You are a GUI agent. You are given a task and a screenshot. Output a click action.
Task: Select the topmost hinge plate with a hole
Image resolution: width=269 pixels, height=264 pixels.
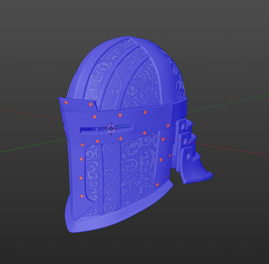coord(182,126)
